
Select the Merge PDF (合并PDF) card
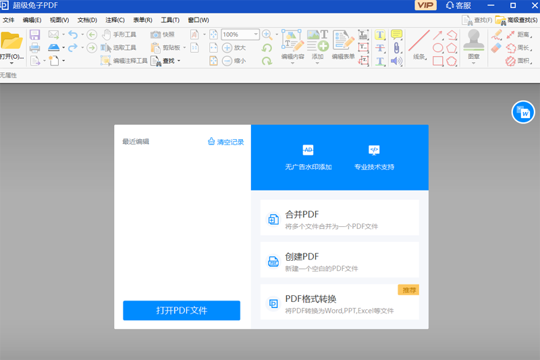point(340,219)
